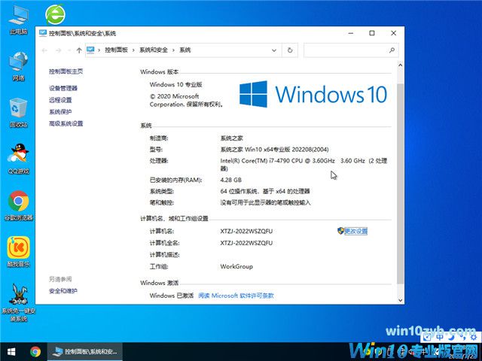Click the back arrow in the system window
The width and height of the screenshot is (482, 361).
pos(44,50)
